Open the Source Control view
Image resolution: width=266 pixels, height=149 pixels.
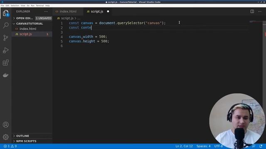[x=5, y=38]
